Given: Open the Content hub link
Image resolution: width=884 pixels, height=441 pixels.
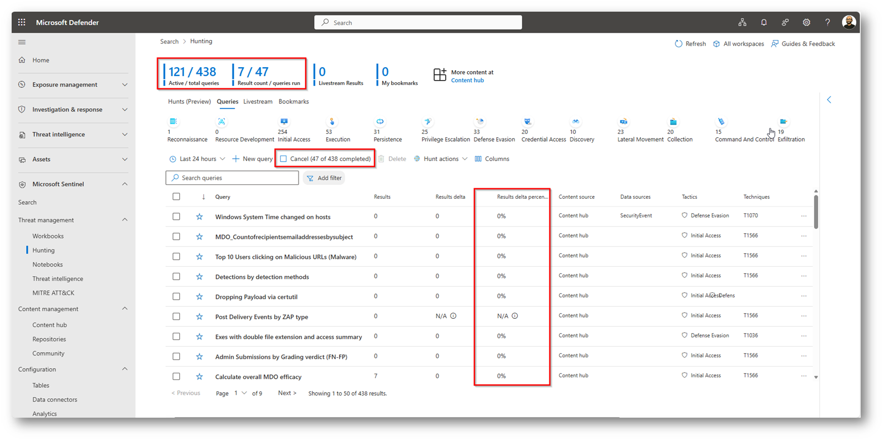Looking at the screenshot, I should pyautogui.click(x=467, y=81).
